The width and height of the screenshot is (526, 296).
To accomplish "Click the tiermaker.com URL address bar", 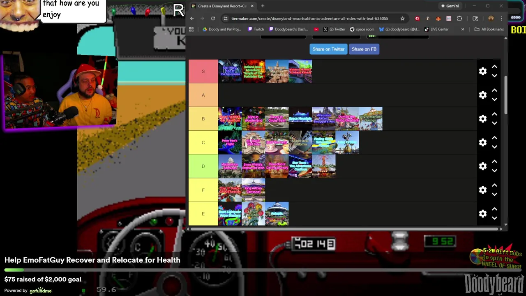I will pyautogui.click(x=309, y=18).
